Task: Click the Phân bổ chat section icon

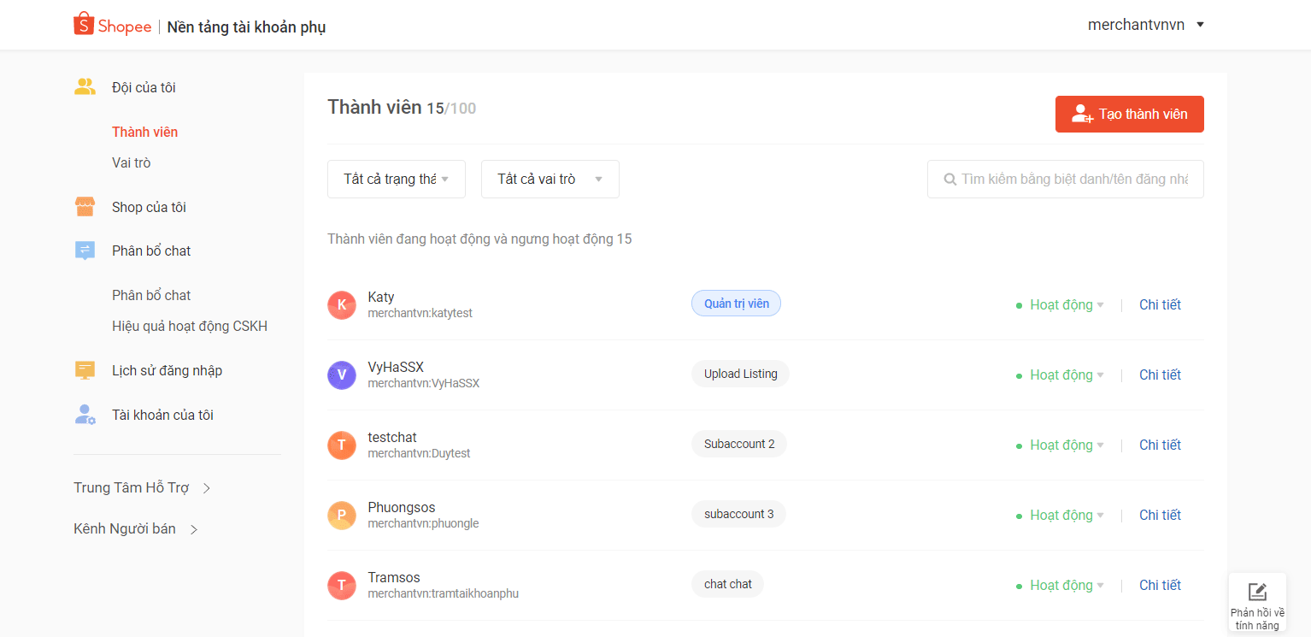Action: point(85,251)
